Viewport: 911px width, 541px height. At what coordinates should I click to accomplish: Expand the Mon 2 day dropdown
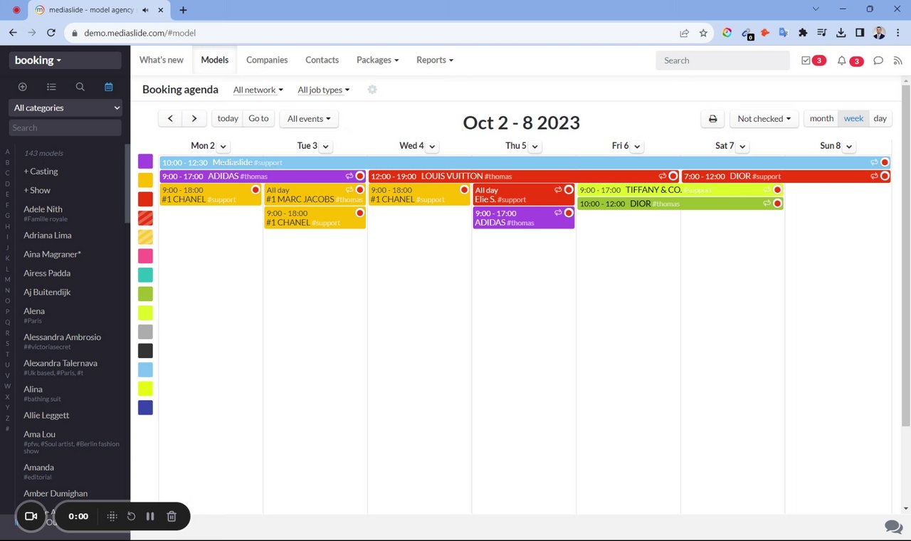(223, 146)
